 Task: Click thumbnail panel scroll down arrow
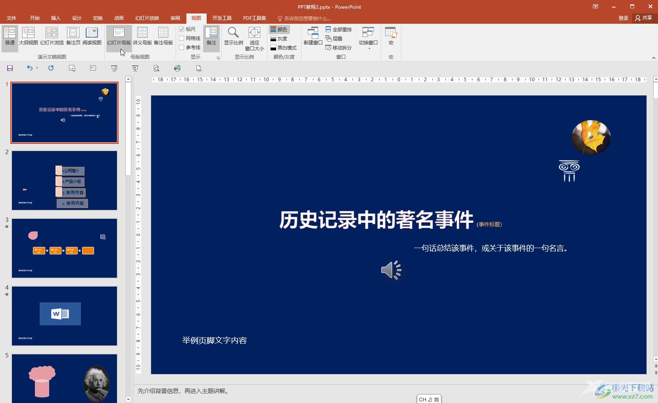point(128,399)
